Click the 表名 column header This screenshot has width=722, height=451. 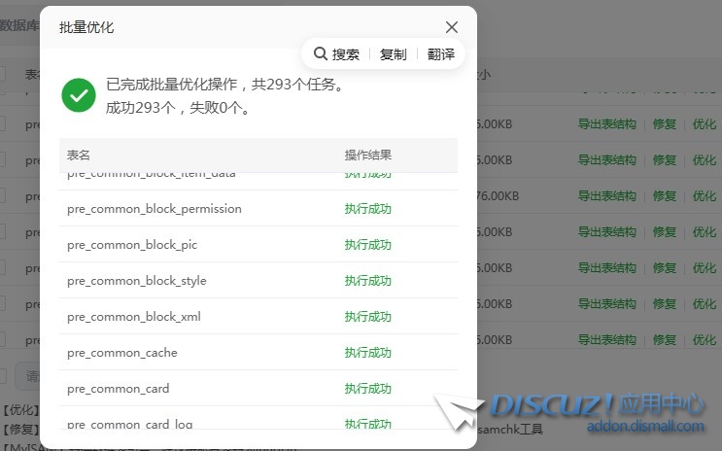(79, 155)
